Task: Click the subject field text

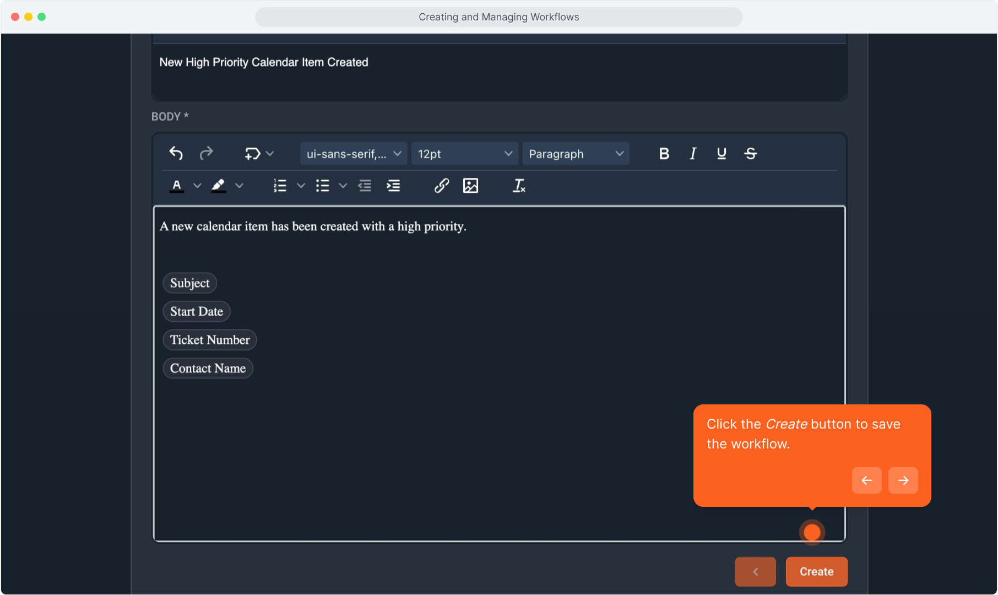Action: 264,62
